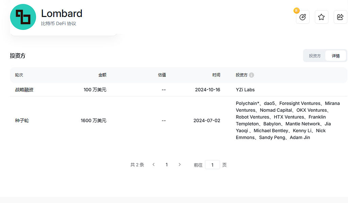Click the info icon beside 投资方 header
Image resolution: width=348 pixels, height=203 pixels.
(x=251, y=75)
